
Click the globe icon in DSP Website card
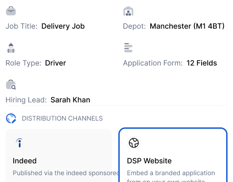point(134,143)
